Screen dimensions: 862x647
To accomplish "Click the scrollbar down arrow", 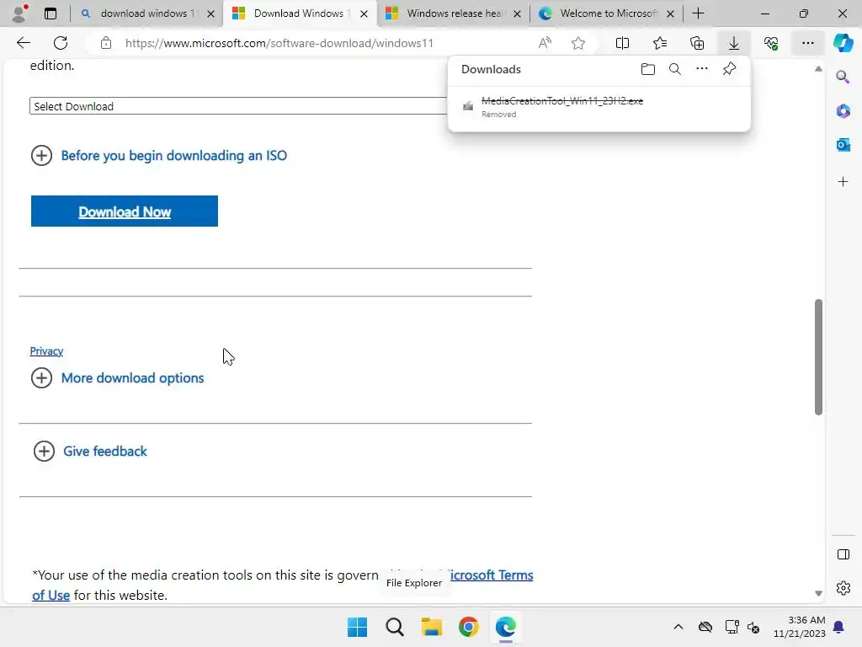I will [818, 593].
